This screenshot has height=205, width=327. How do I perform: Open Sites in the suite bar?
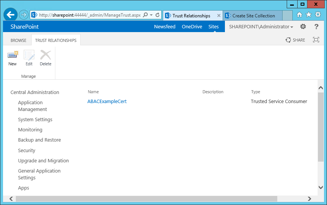click(x=214, y=27)
